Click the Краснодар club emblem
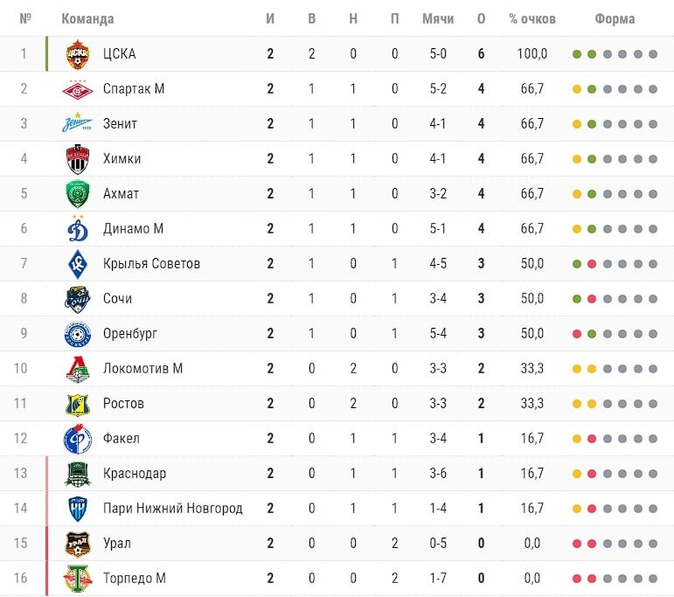 click(x=78, y=474)
